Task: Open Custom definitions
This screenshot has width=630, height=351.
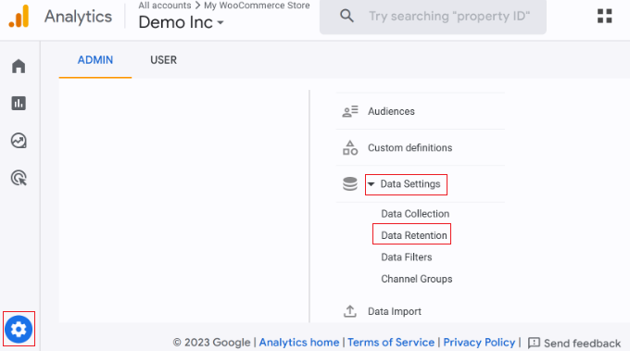Action: [x=409, y=148]
